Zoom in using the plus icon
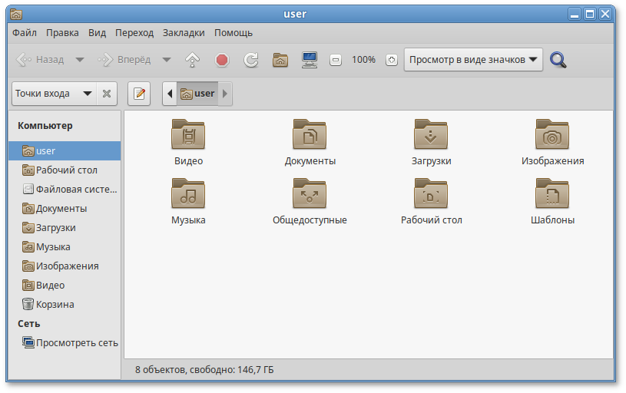626x393 pixels. tap(391, 60)
